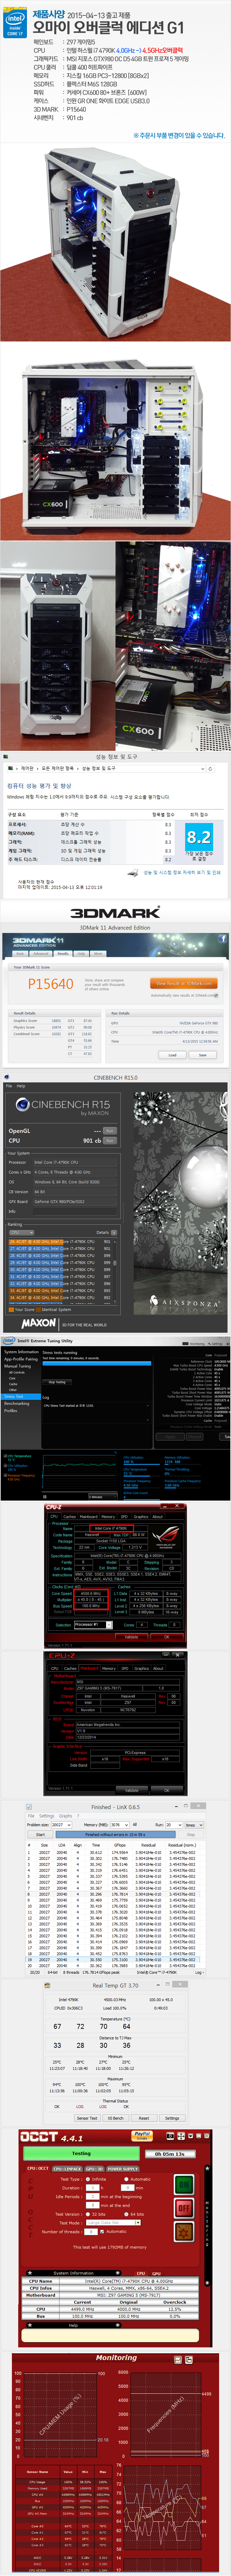Click the MAXON logo in Cinebench
Viewport: 231px width, 2576px height.
39,1323
